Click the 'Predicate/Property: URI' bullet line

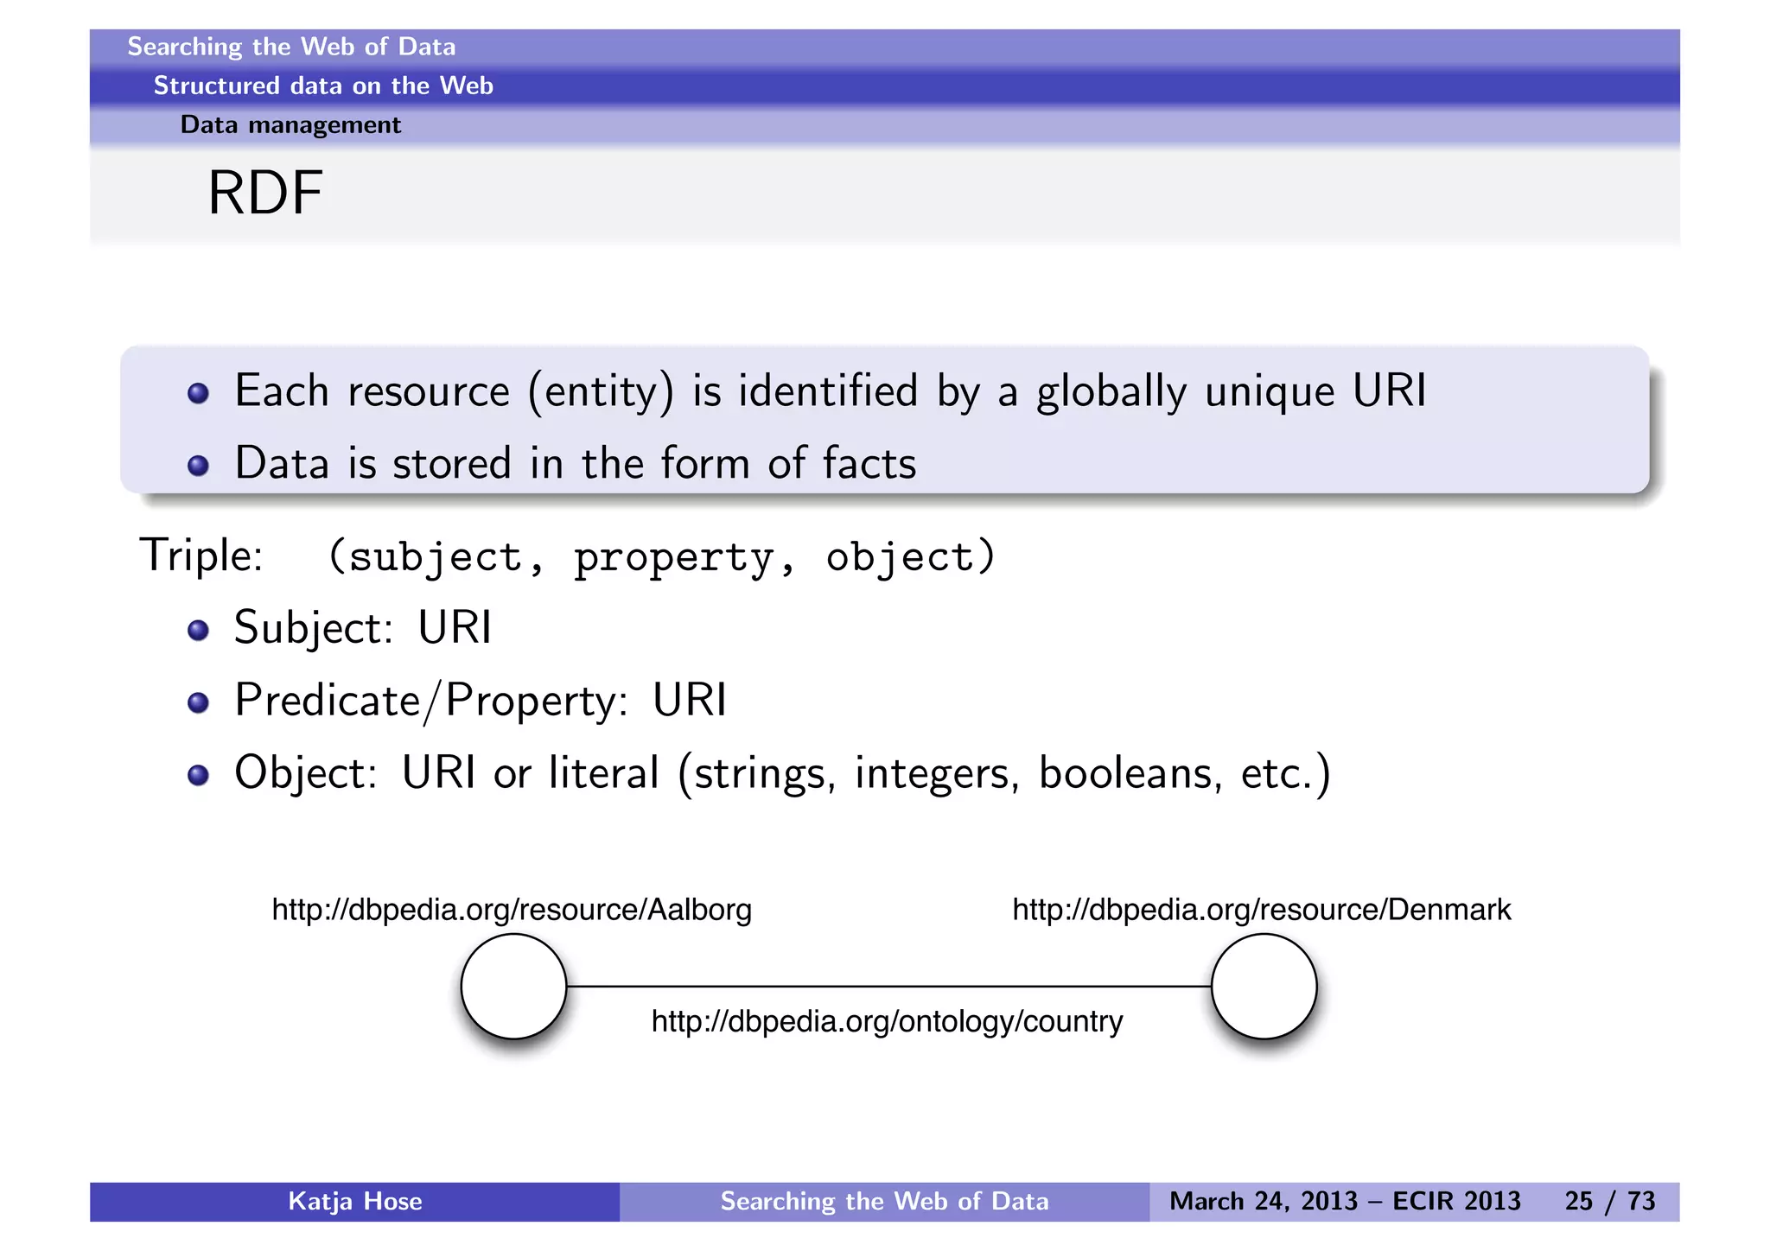click(x=481, y=701)
